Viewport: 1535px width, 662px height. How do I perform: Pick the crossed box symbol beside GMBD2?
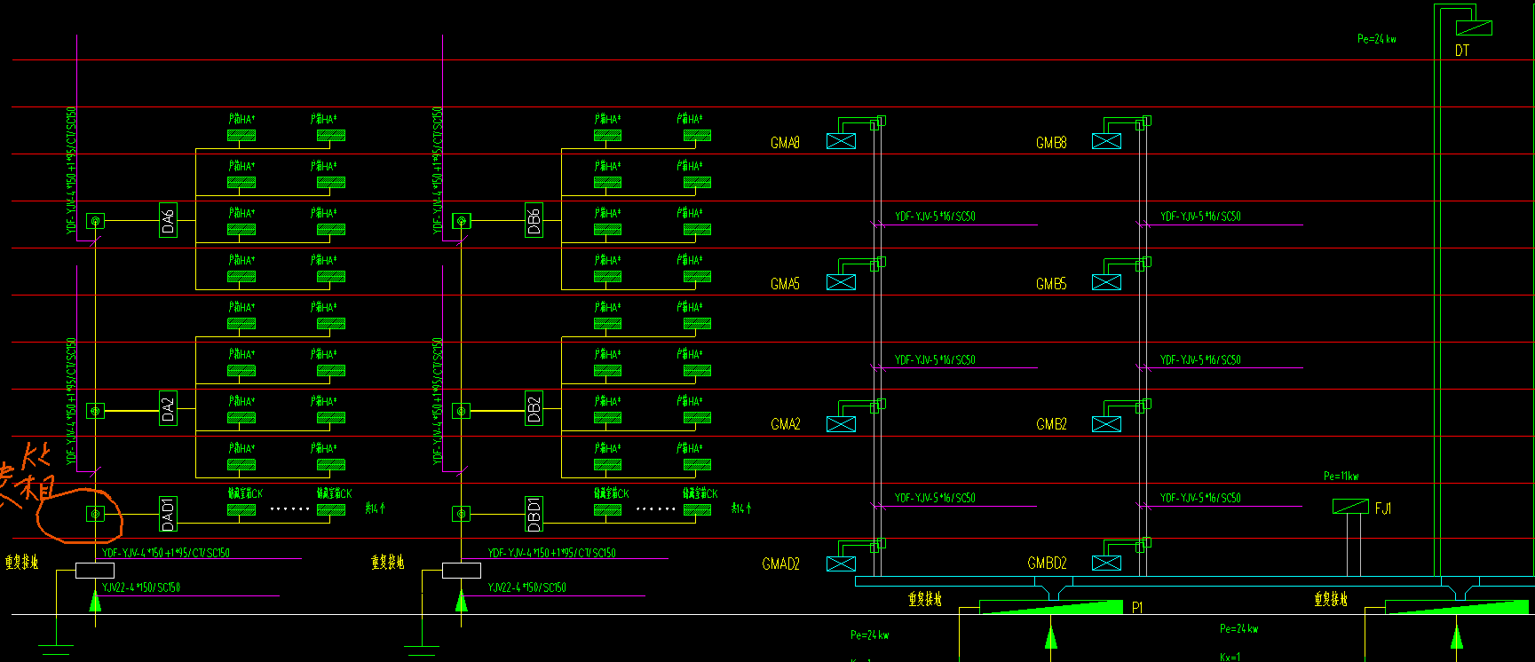(1106, 563)
